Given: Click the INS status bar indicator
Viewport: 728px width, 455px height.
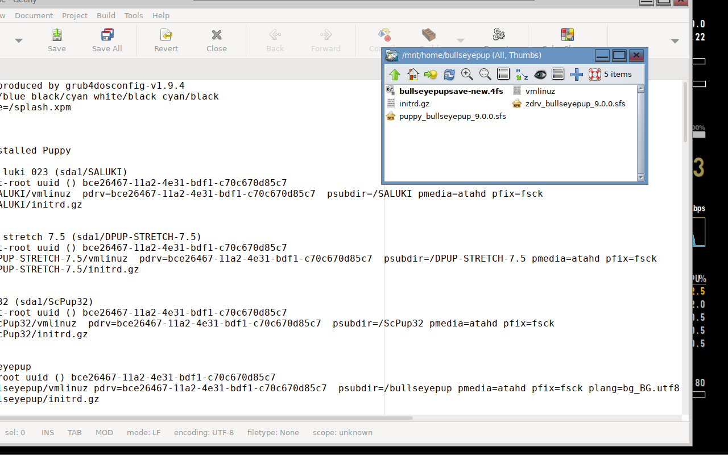Looking at the screenshot, I should click(x=48, y=432).
